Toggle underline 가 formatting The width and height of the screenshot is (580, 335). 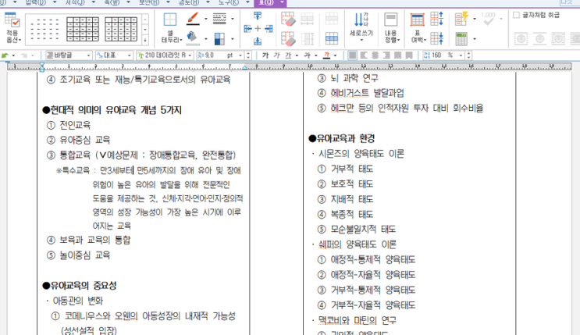point(288,55)
